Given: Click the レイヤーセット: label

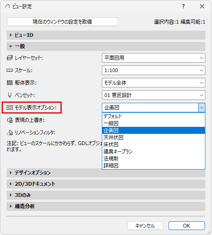Looking at the screenshot, I should click(29, 58).
